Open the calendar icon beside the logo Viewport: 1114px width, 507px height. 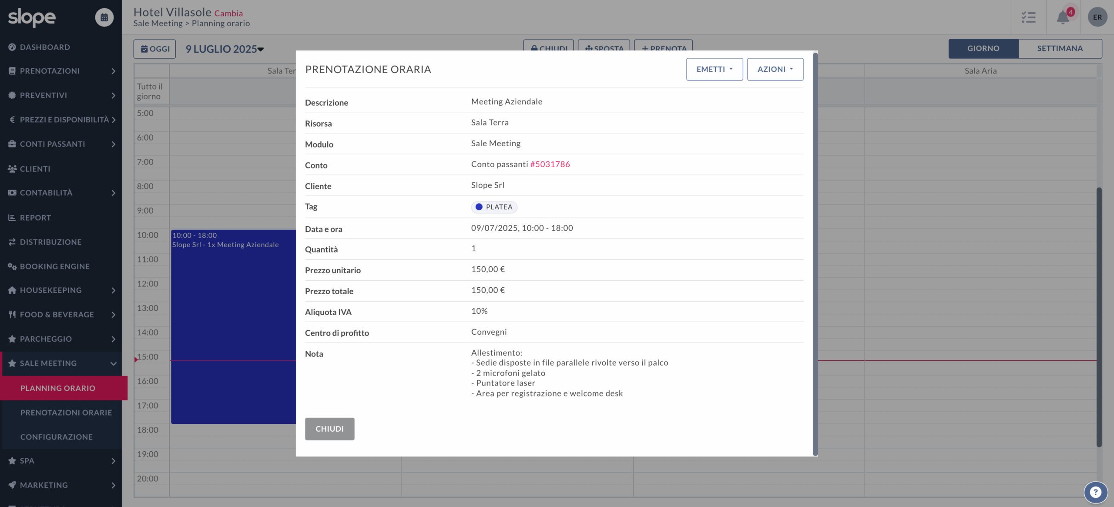click(x=104, y=17)
